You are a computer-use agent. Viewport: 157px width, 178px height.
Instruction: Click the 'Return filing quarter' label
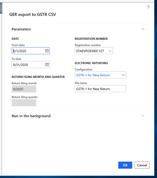(x=25, y=97)
